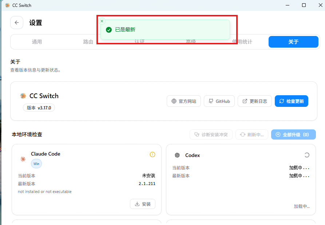Maximize the CC Switch window
The height and width of the screenshot is (225, 325).
(x=304, y=5)
